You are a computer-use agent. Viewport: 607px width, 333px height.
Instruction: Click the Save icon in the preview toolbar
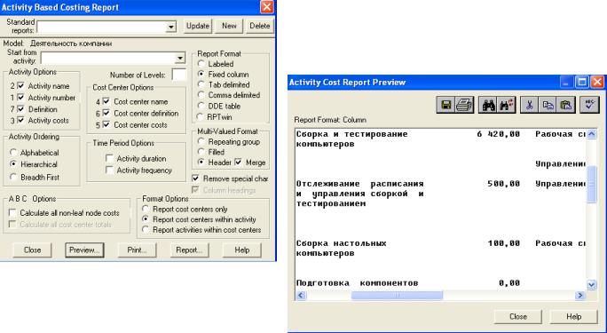coord(445,105)
